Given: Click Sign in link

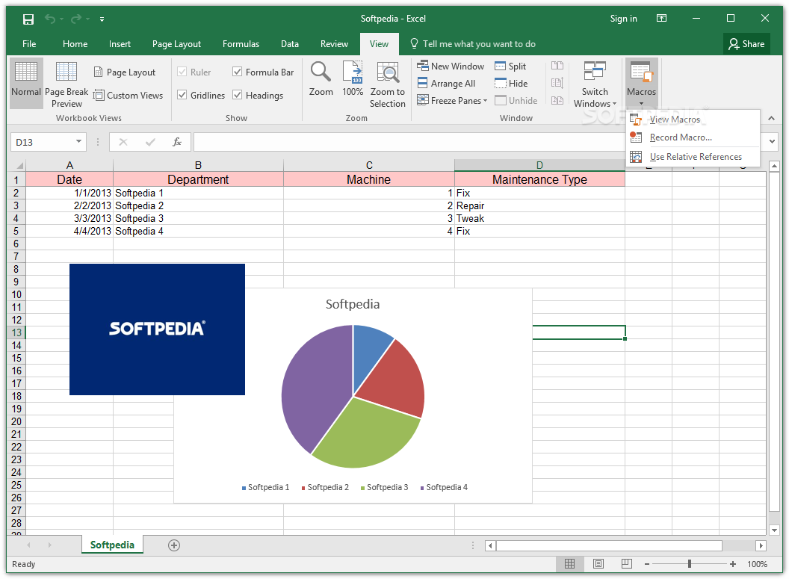Looking at the screenshot, I should click(x=623, y=19).
